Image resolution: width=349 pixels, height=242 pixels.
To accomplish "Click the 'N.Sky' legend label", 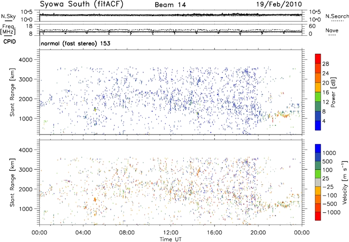I will coord(8,16).
